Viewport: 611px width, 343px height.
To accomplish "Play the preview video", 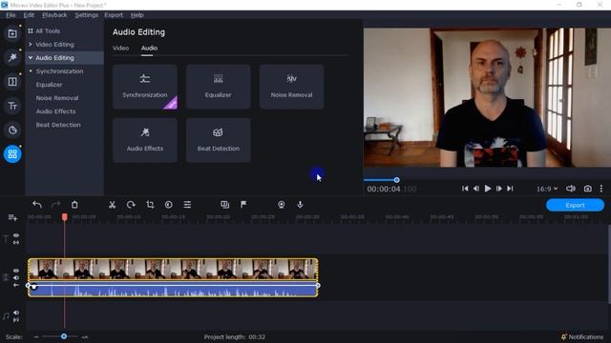I will point(488,189).
